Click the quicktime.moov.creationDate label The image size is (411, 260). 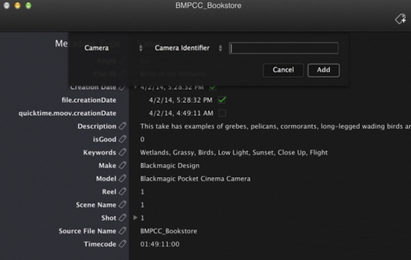(x=67, y=113)
